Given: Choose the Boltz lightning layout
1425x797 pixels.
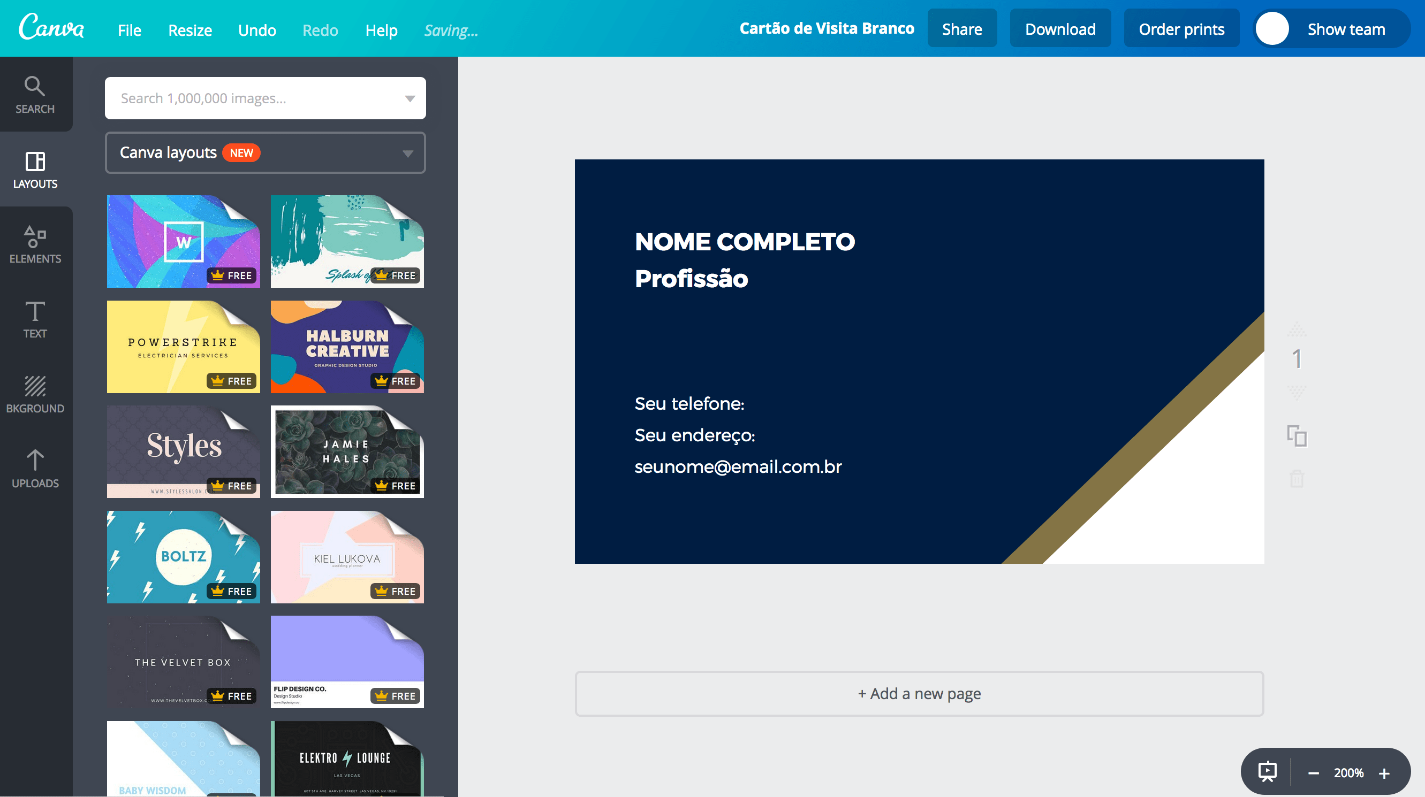Looking at the screenshot, I should [x=183, y=557].
